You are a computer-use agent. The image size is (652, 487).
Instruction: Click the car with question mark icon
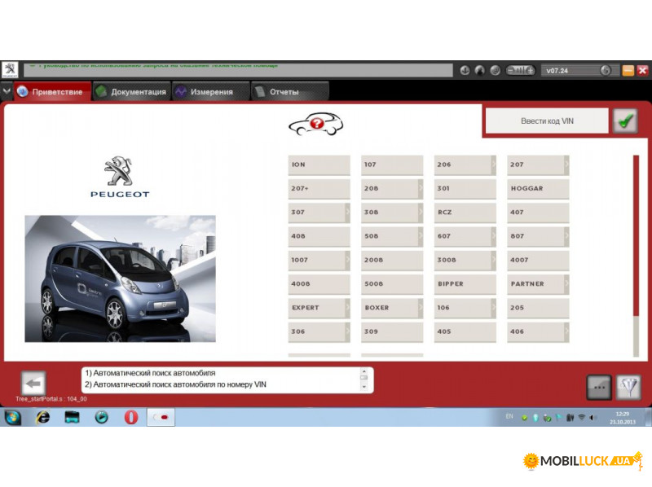(x=315, y=124)
